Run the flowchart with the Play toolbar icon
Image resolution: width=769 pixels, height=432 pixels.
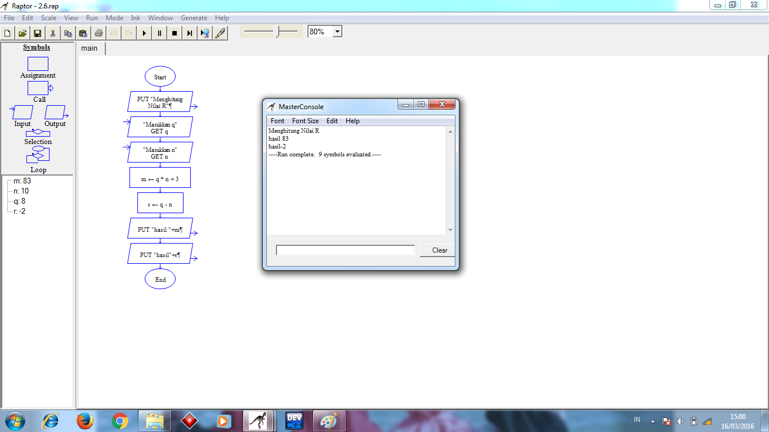[x=144, y=33]
